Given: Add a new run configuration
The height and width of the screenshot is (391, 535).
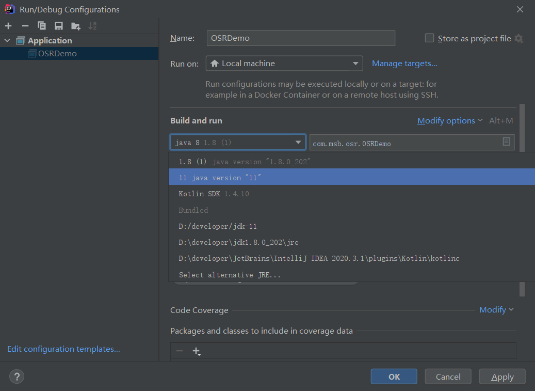Looking at the screenshot, I should pyautogui.click(x=8, y=26).
